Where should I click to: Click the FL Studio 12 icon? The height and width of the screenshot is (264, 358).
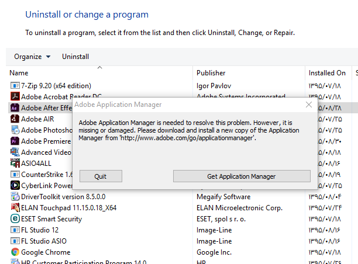pos(15,230)
